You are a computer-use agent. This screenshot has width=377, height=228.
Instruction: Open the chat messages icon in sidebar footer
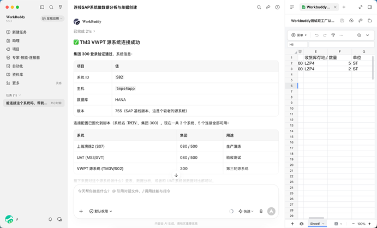pos(59,219)
